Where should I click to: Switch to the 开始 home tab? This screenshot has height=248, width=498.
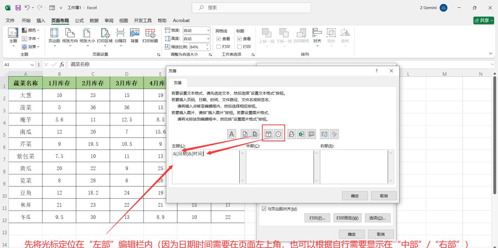tap(26, 20)
